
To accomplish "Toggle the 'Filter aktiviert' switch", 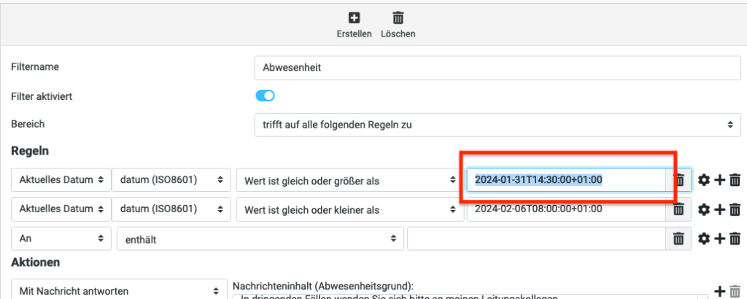I will click(265, 96).
